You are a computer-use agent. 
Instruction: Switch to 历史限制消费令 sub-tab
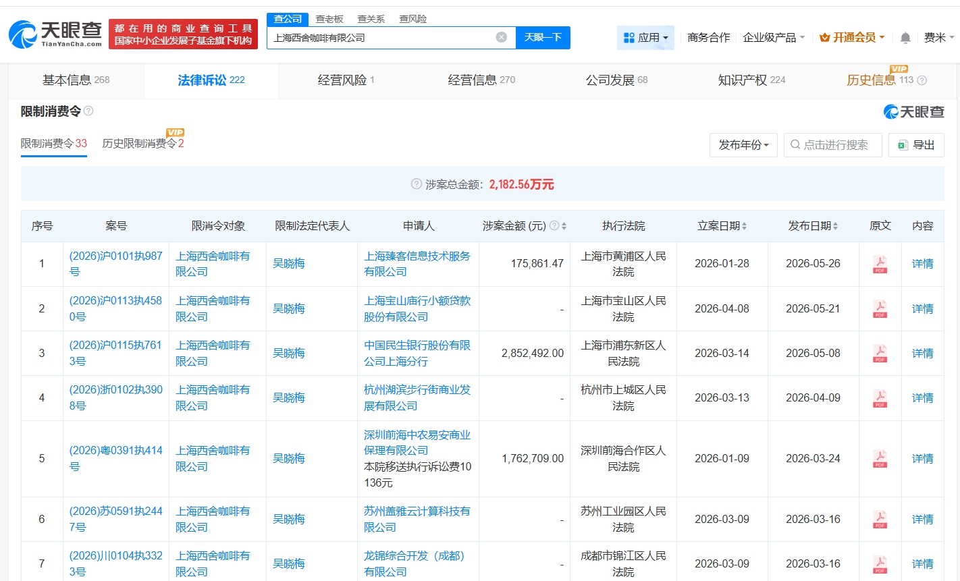(x=143, y=144)
